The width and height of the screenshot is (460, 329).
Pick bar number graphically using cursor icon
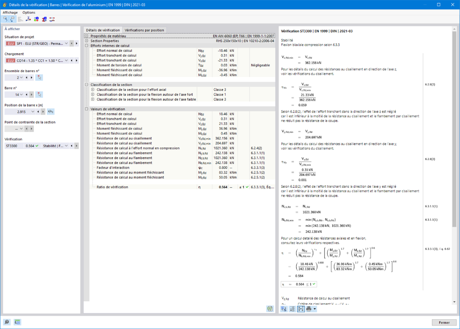click(39, 95)
